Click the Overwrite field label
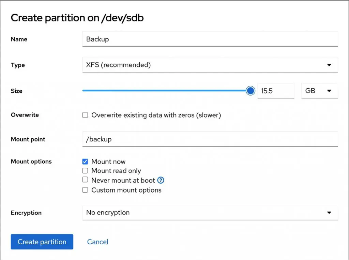Image resolution: width=349 pixels, height=260 pixels. (x=25, y=115)
